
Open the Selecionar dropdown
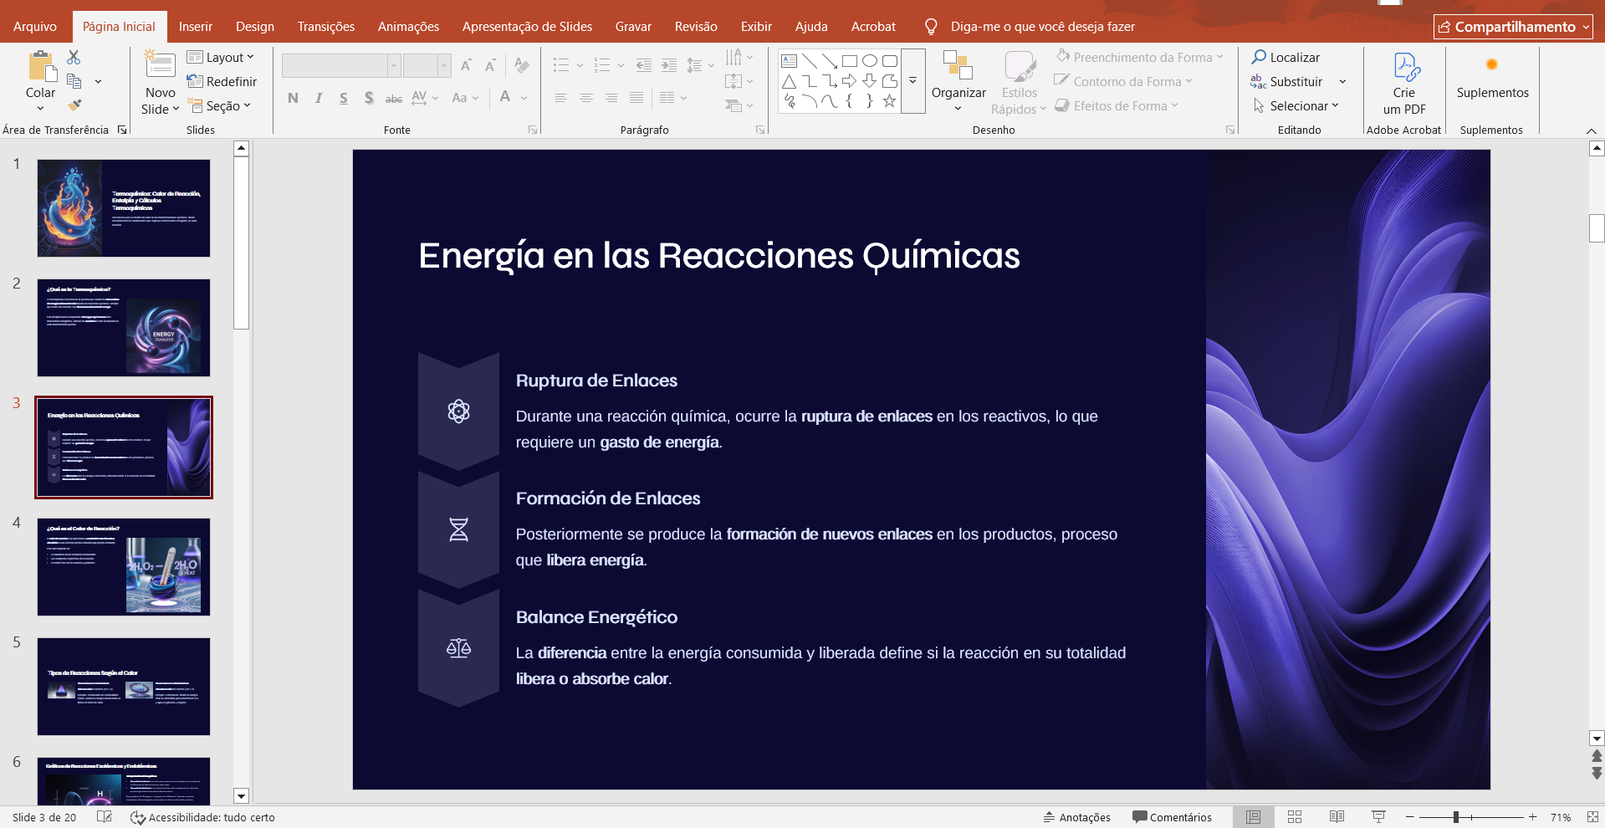(1296, 105)
